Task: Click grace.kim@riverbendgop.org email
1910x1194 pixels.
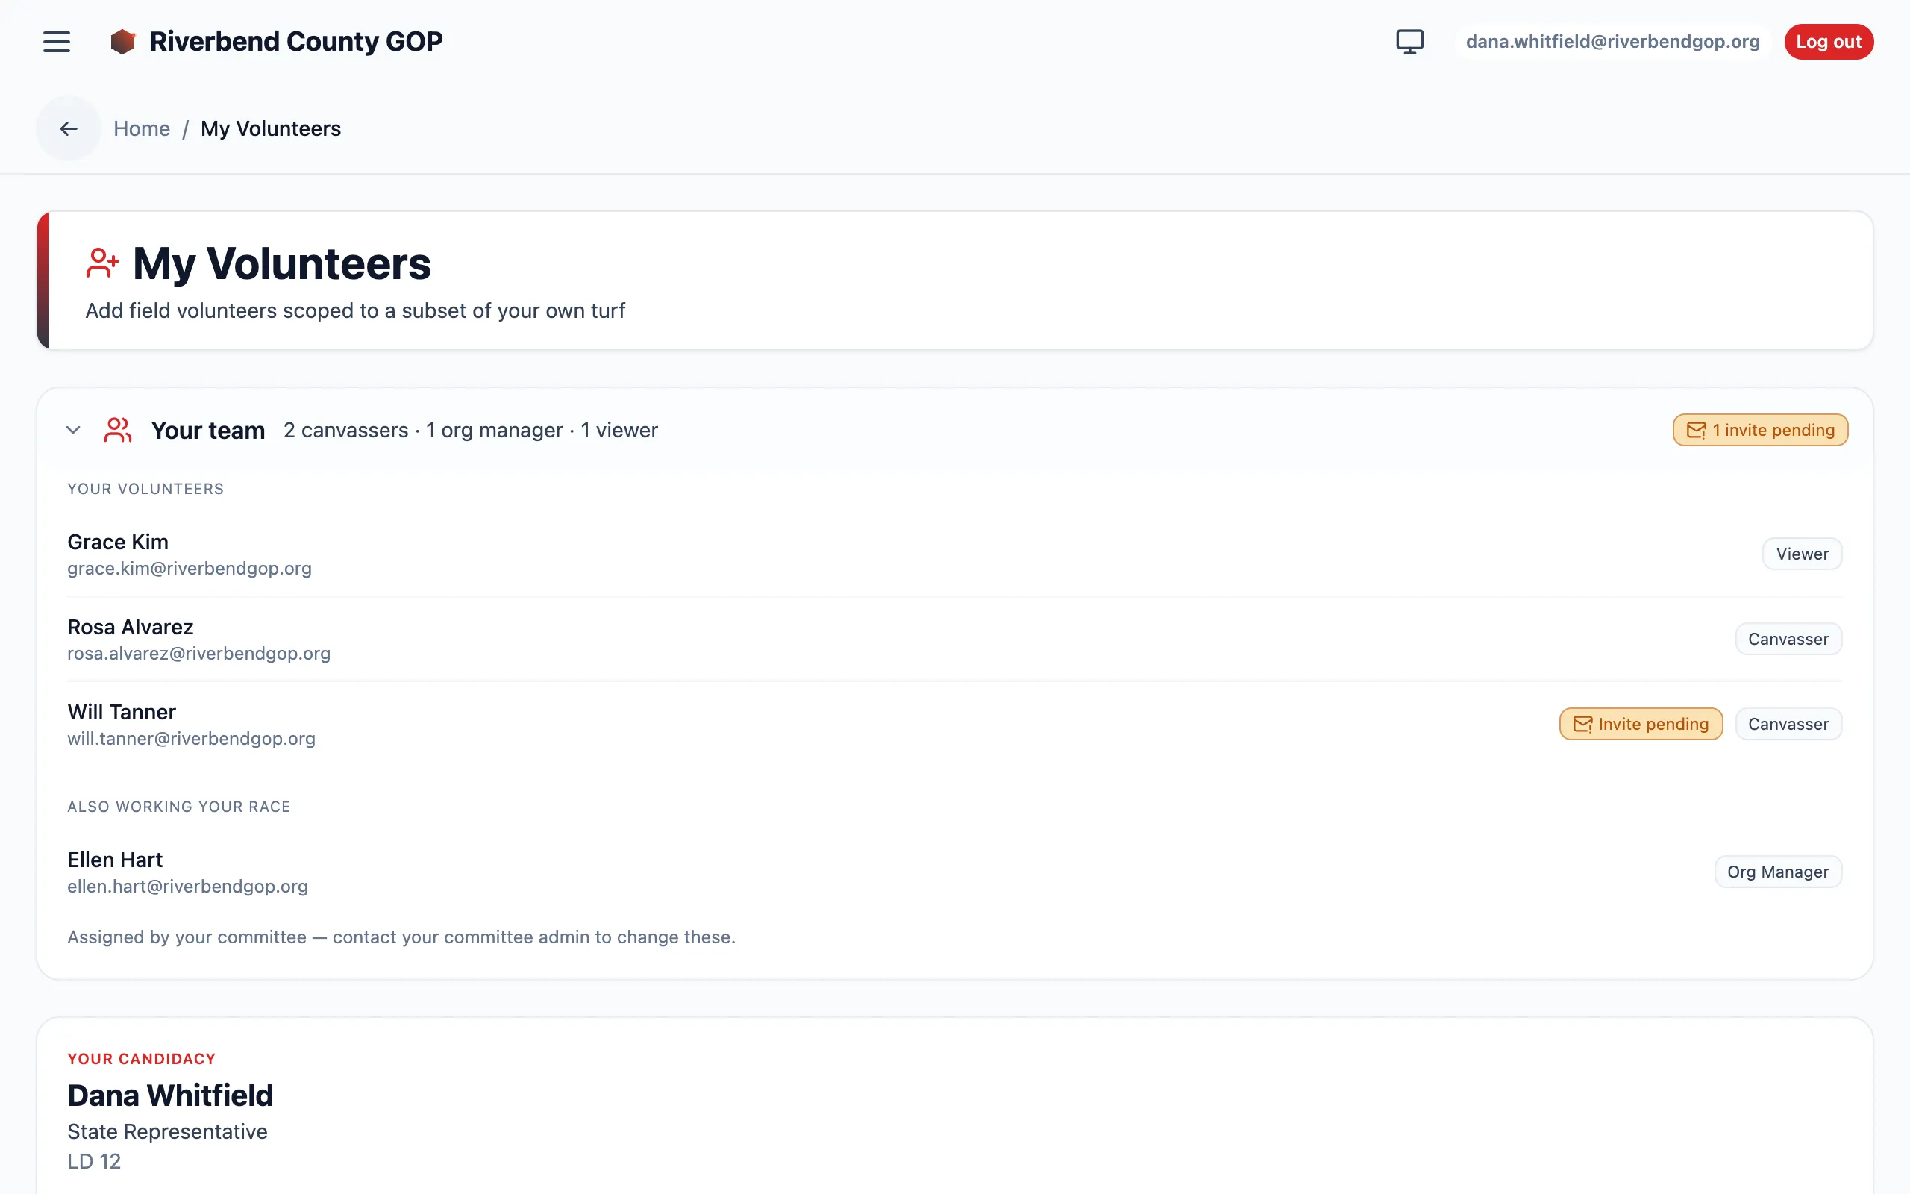Action: 190,569
